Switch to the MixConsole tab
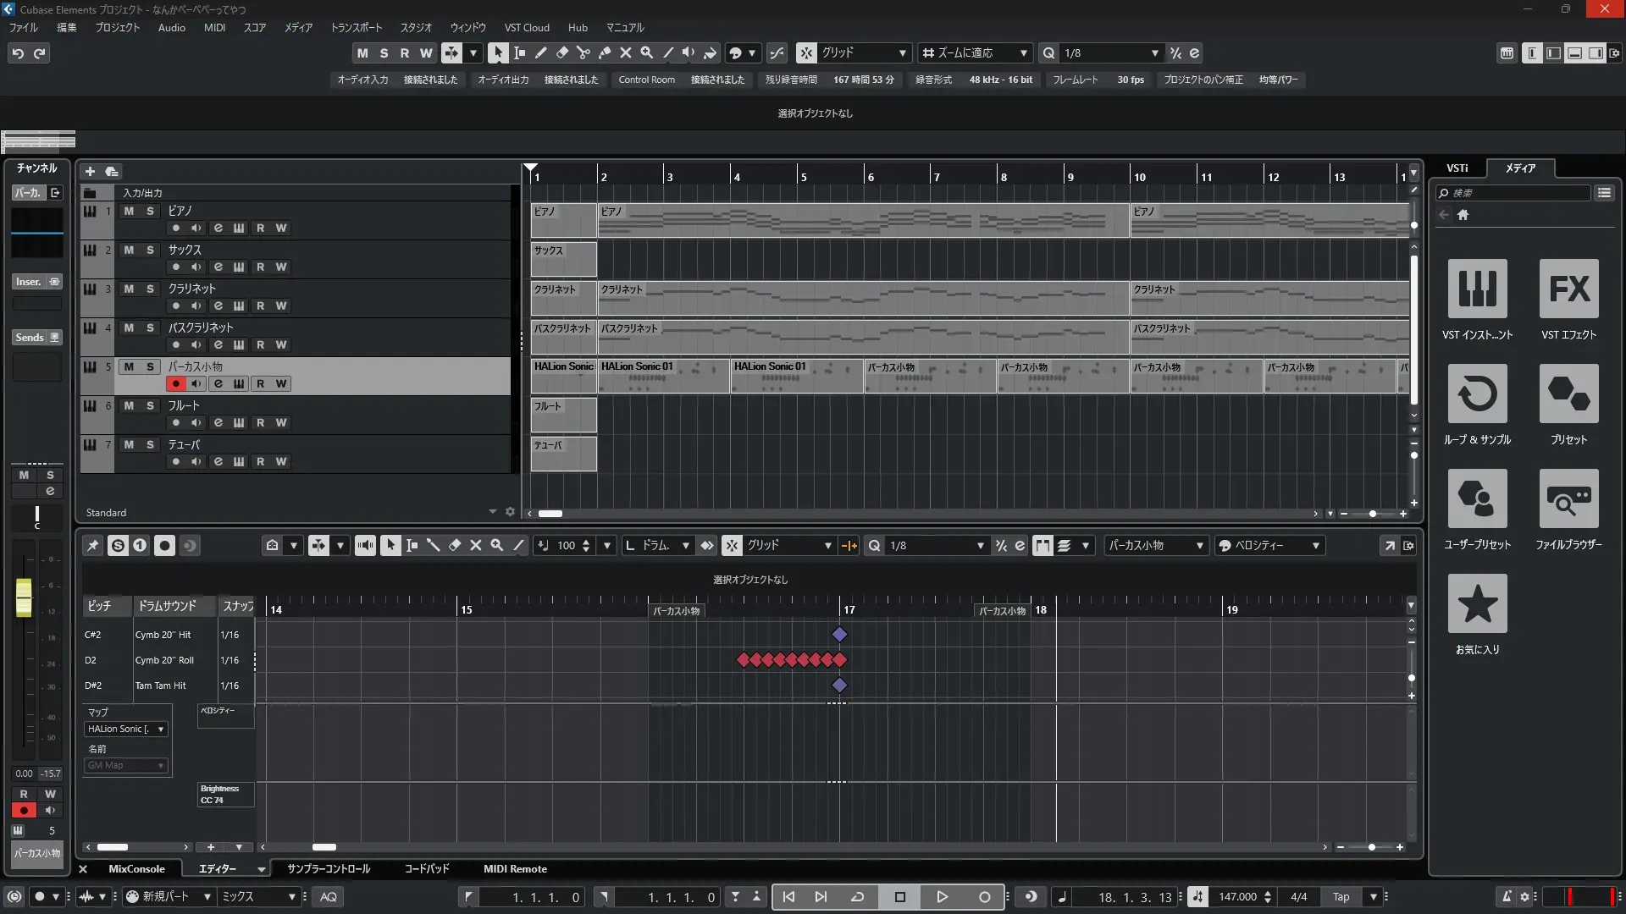The width and height of the screenshot is (1626, 914). click(x=136, y=869)
